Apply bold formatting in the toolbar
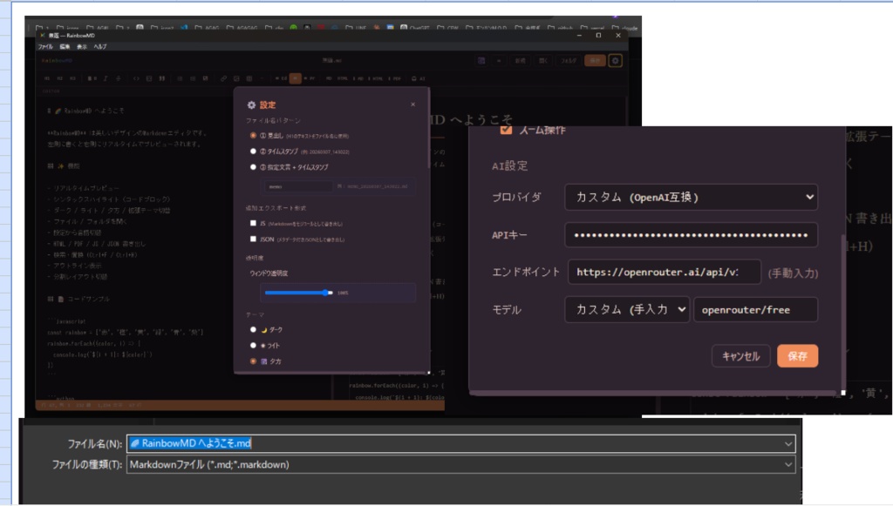 click(x=90, y=78)
